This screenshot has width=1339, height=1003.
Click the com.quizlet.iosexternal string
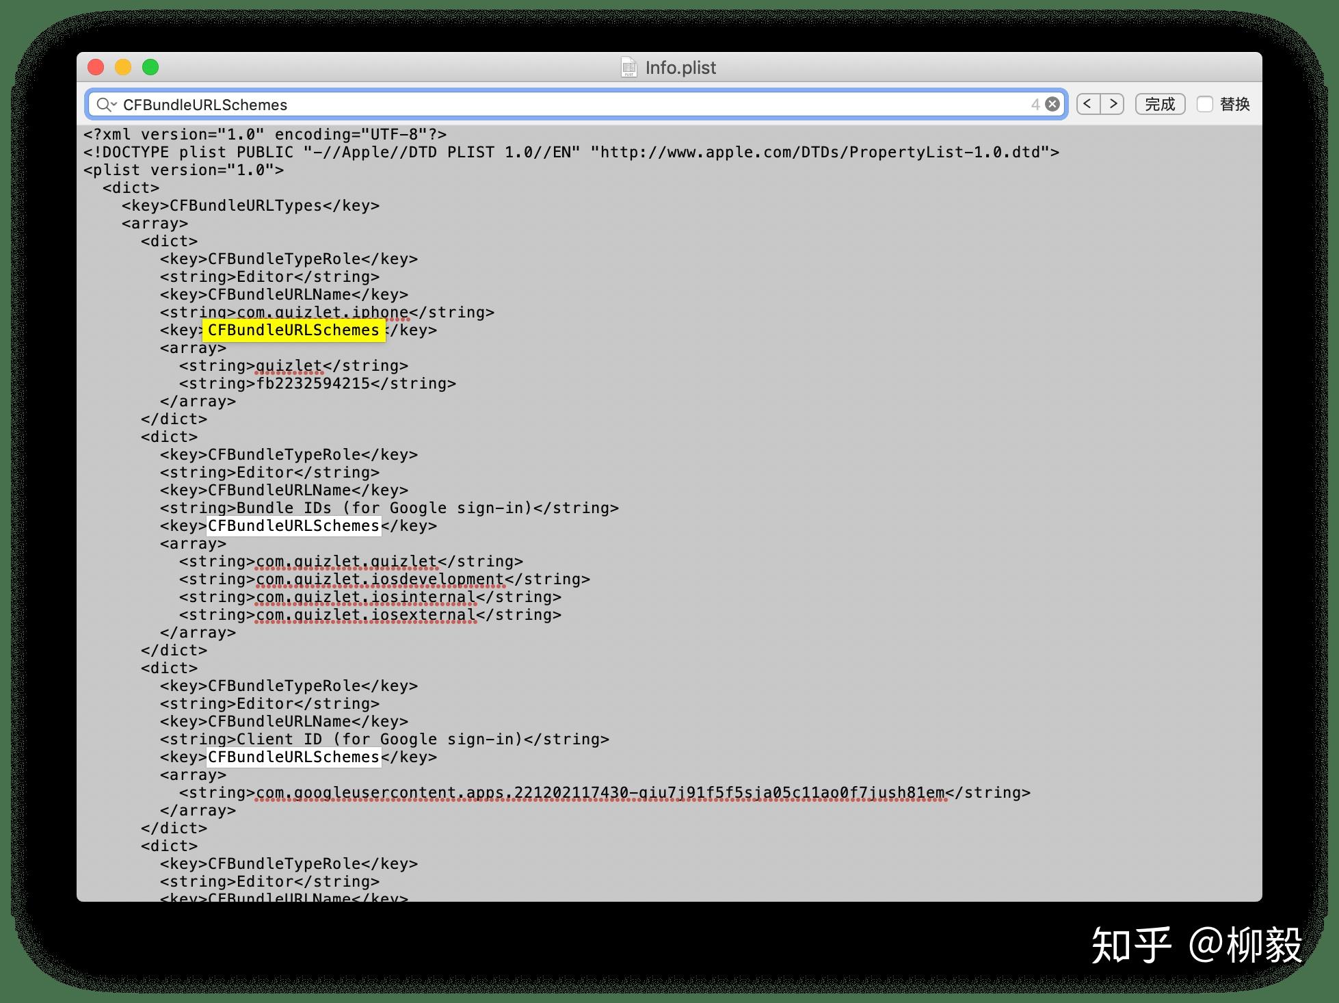click(366, 614)
